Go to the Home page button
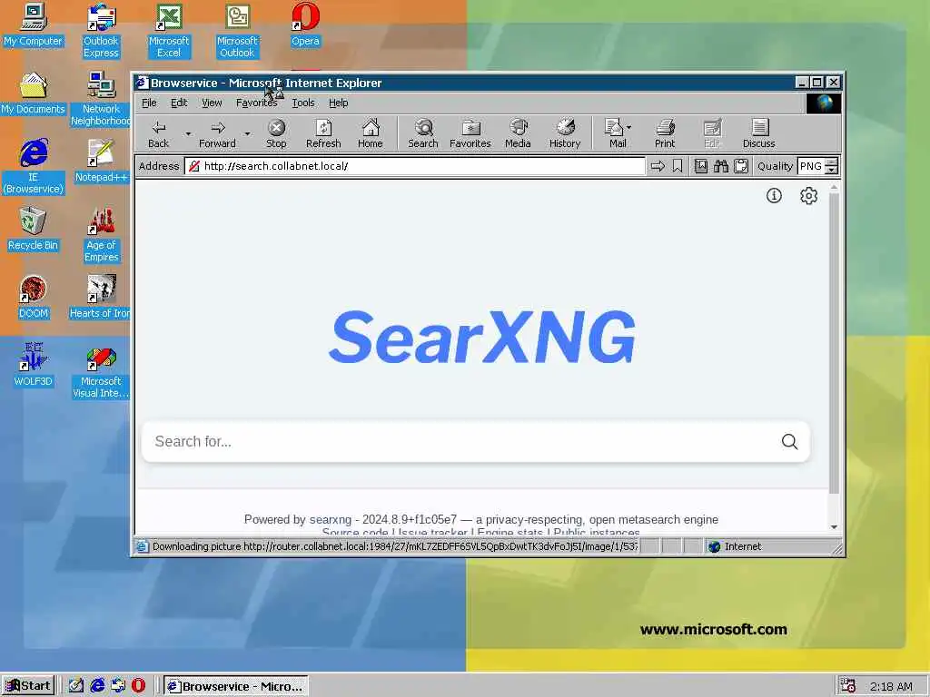The height and width of the screenshot is (697, 930). pyautogui.click(x=371, y=134)
